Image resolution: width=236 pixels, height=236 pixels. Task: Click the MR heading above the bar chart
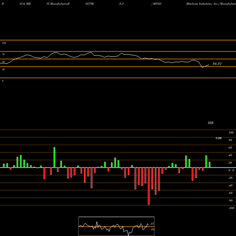point(211,123)
